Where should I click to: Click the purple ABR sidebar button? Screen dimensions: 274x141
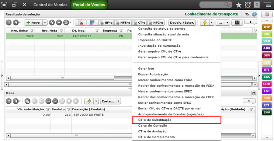click(267, 48)
